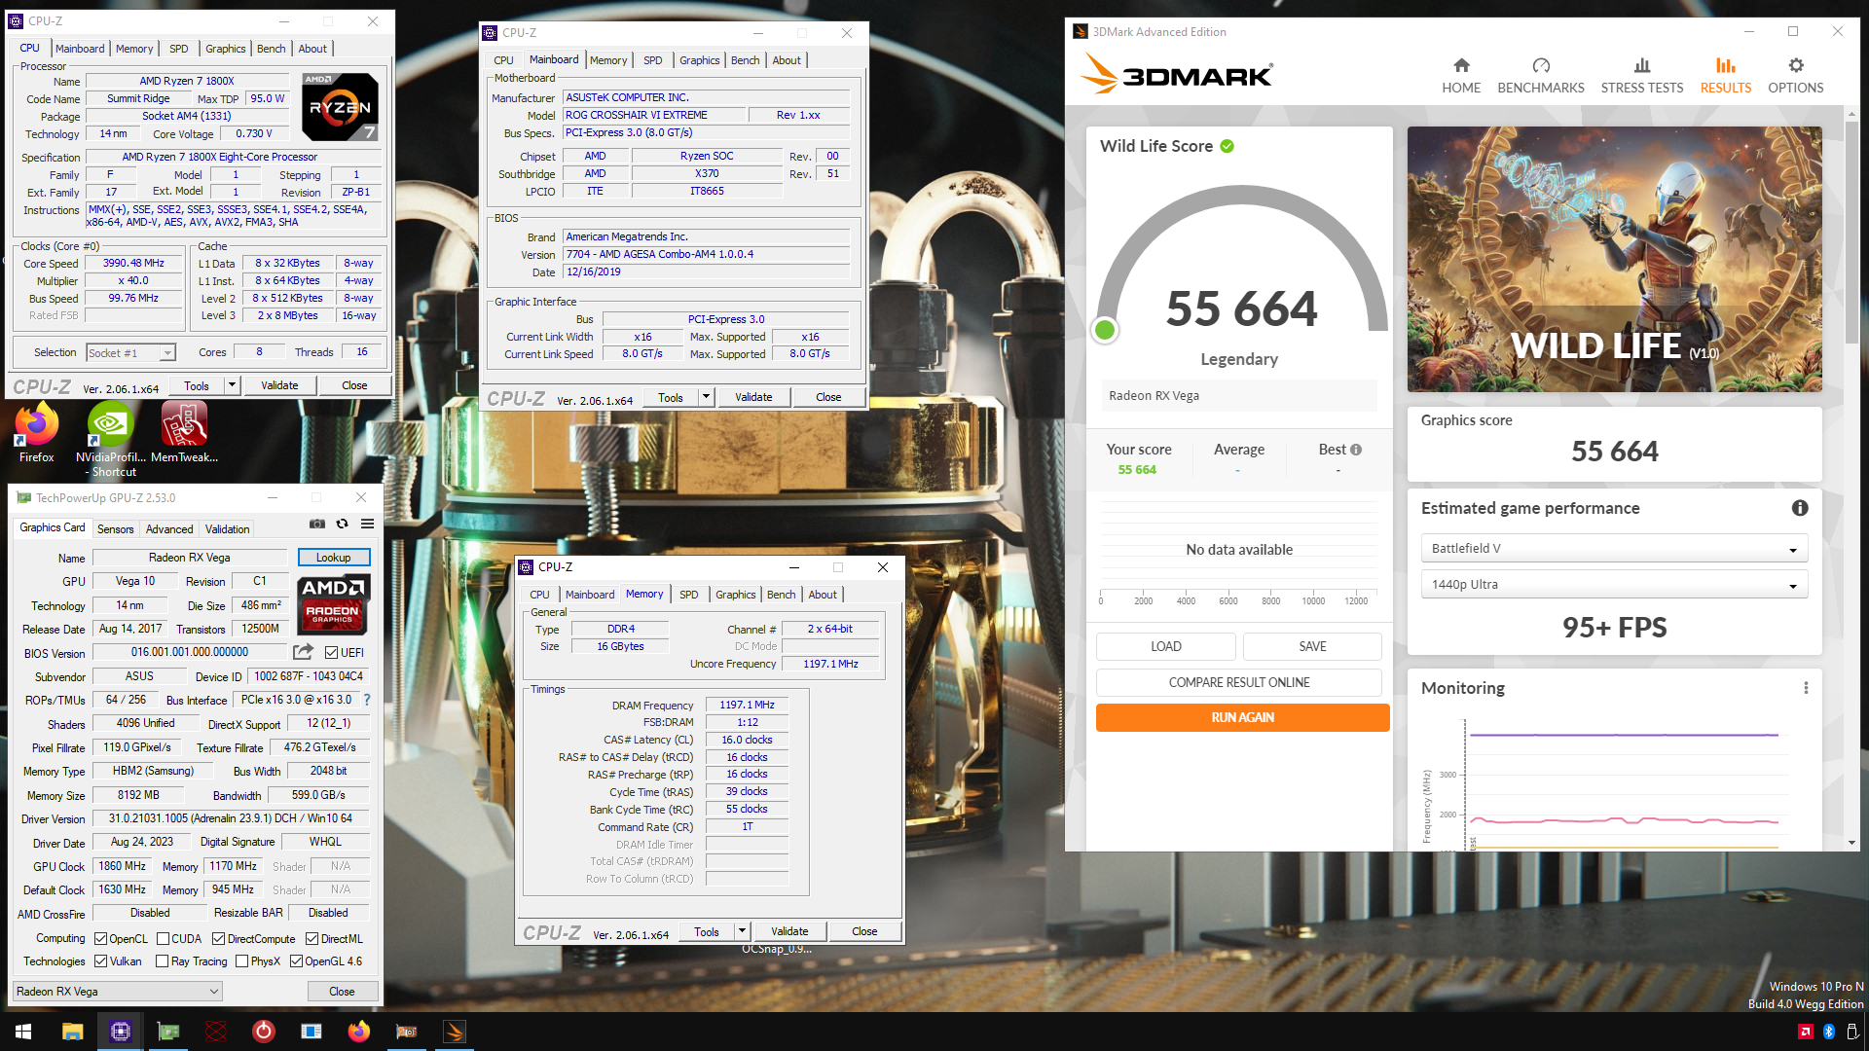
Task: Open the 1440p Ultra preset dropdown
Action: tap(1614, 585)
